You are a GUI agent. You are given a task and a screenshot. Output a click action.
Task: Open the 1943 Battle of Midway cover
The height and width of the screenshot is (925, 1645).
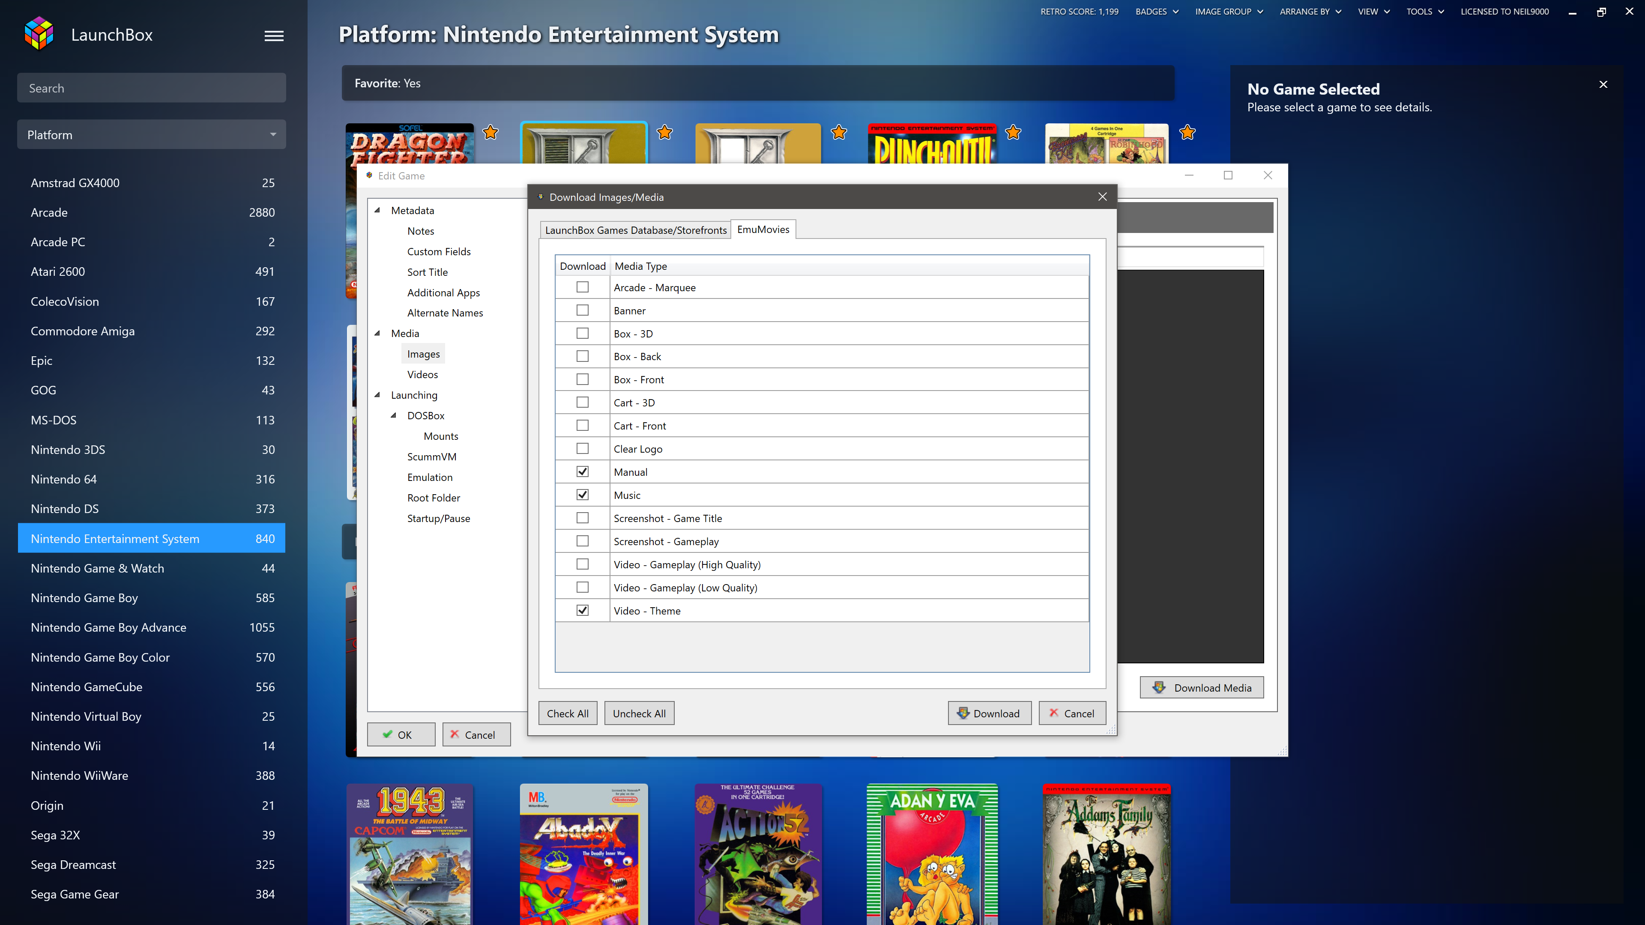[410, 854]
